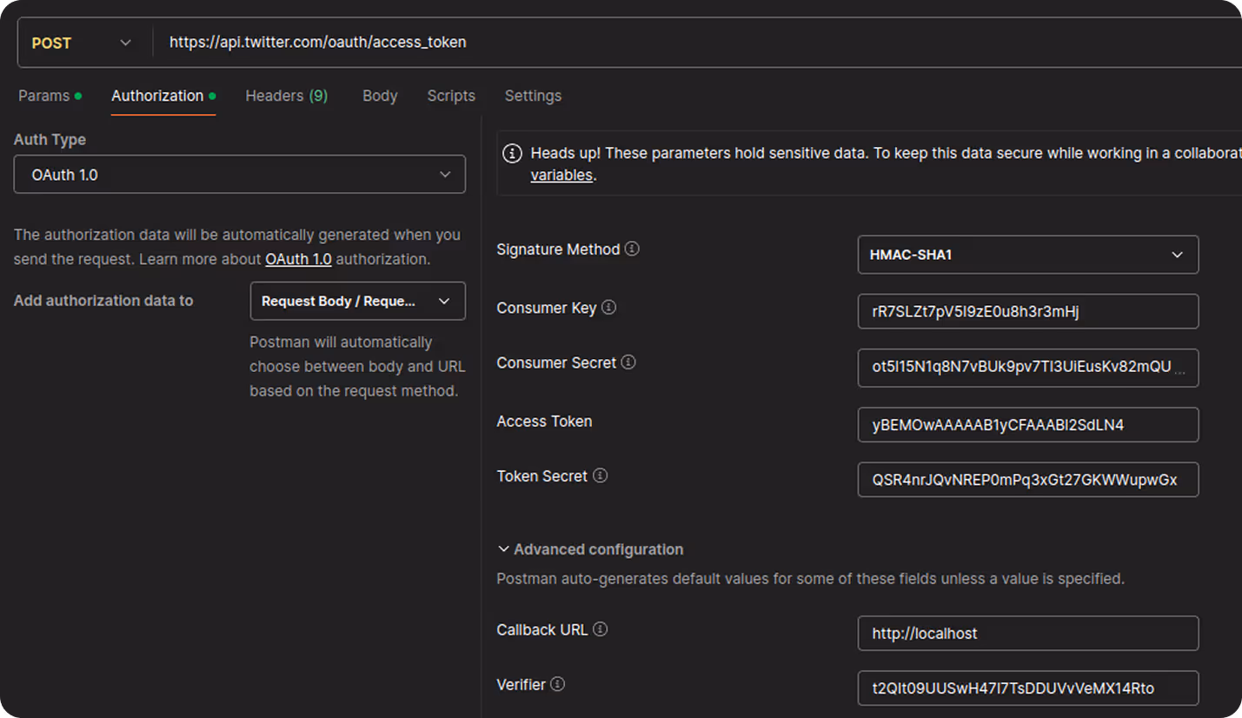This screenshot has height=718, width=1242.
Task: Open the Body tab
Action: point(380,96)
